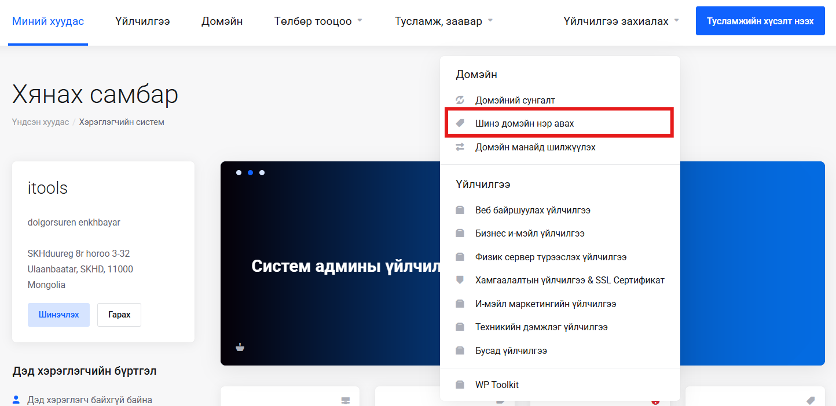Open the Тусламж, заавар dropdown menu
Image resolution: width=836 pixels, height=406 pixels.
click(x=443, y=21)
